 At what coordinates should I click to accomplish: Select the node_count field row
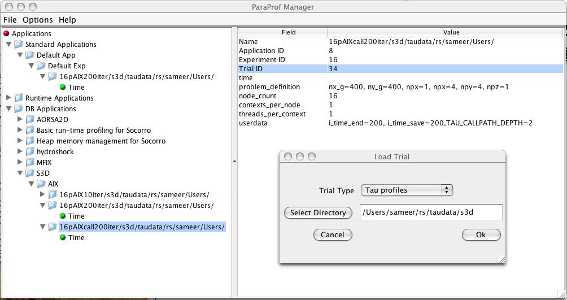(x=400, y=96)
